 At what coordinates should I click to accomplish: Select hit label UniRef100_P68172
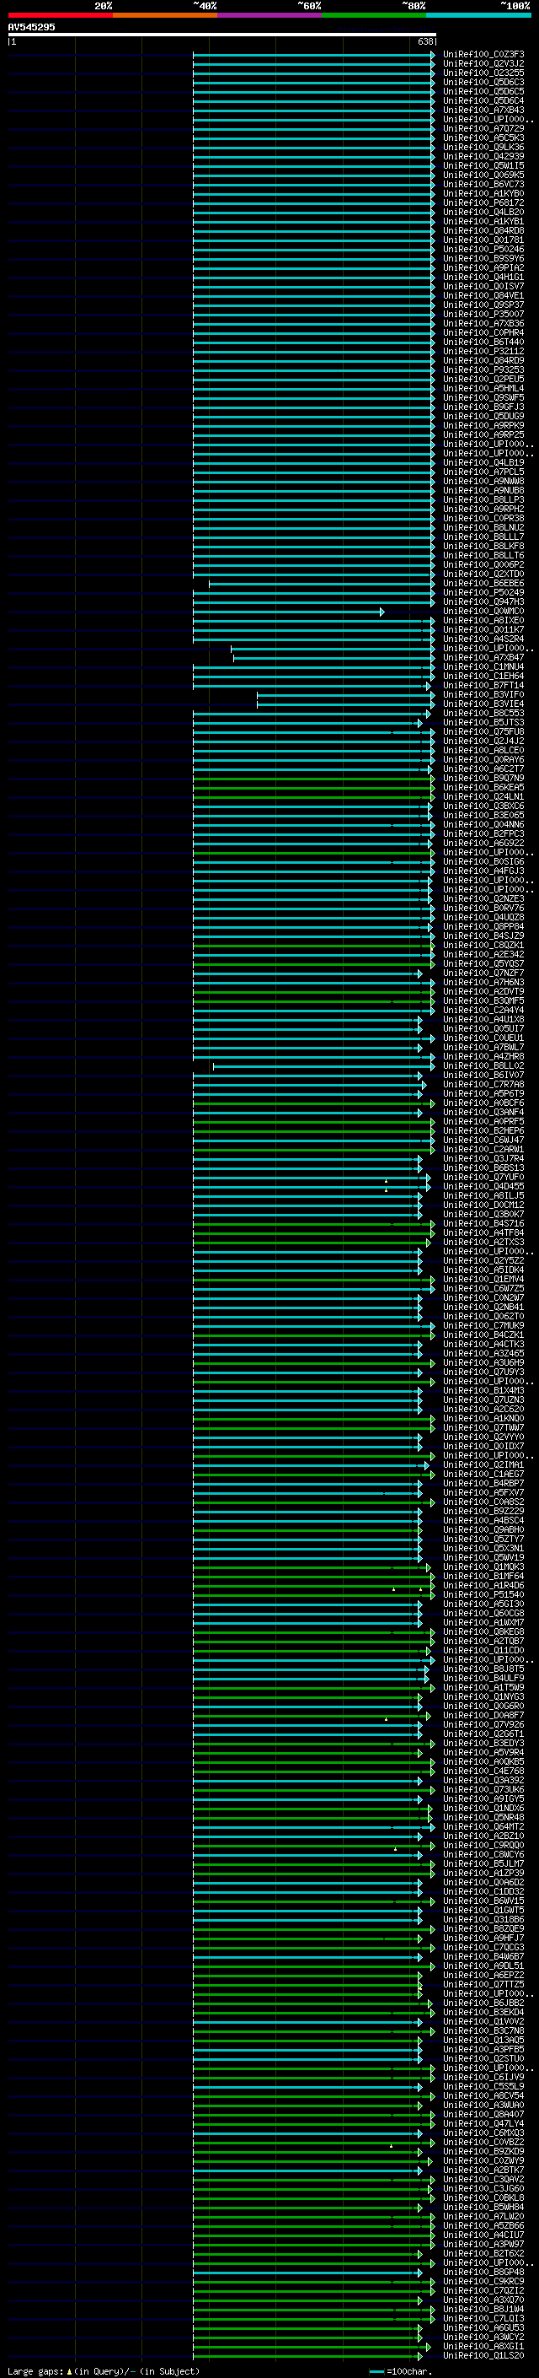pos(483,203)
